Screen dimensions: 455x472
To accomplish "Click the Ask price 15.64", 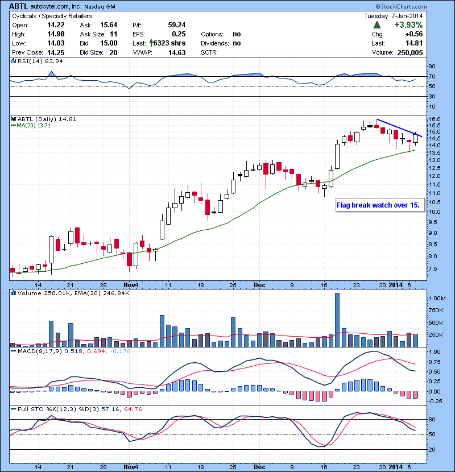I will click(x=109, y=25).
